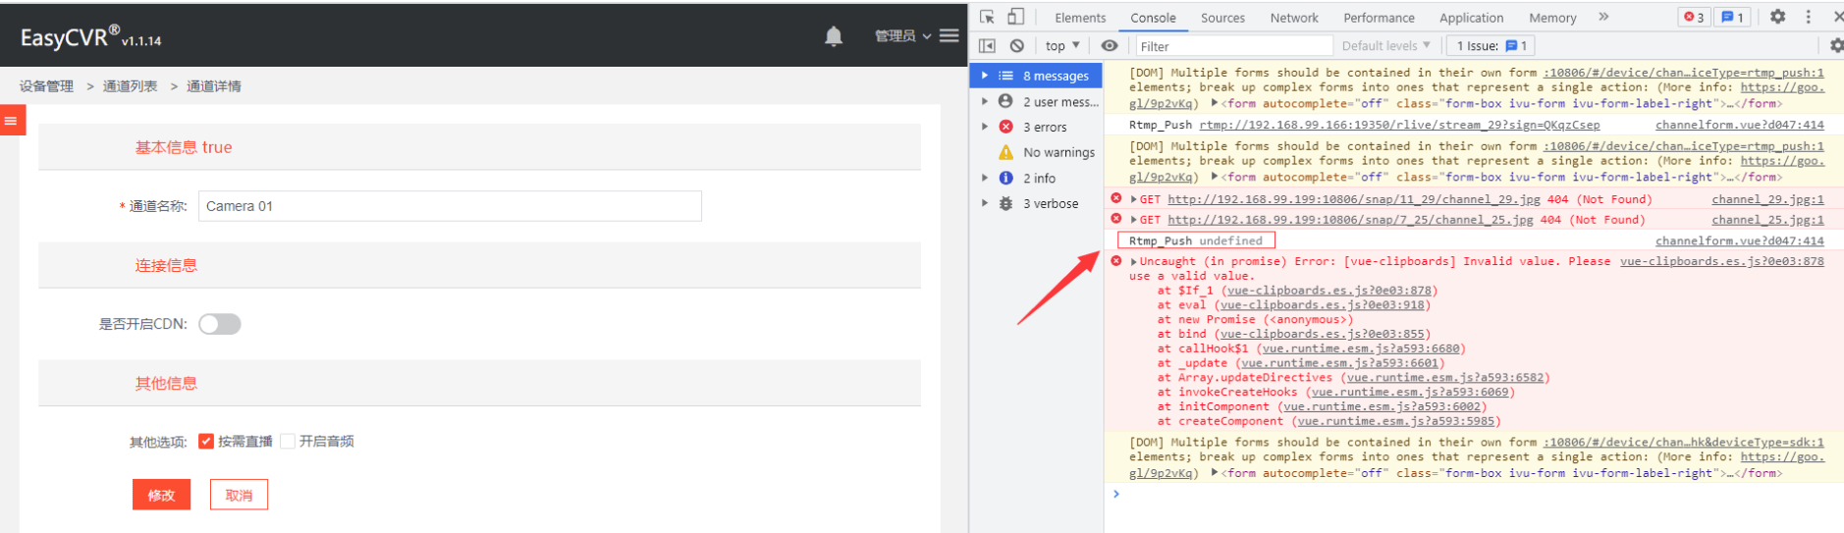The image size is (1844, 533).
Task: Click the live expression eye icon
Action: coord(1109,45)
